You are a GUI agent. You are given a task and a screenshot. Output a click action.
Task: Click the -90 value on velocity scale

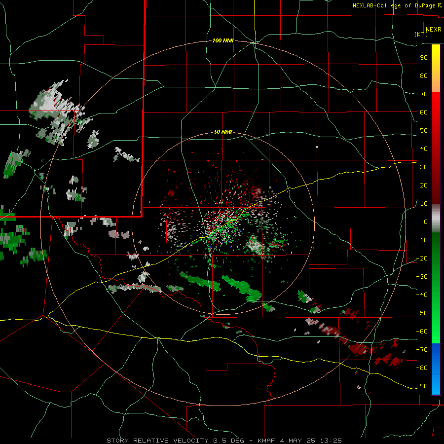pos(422,386)
